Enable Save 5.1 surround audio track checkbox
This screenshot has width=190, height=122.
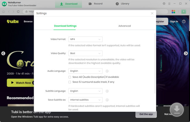70,82
